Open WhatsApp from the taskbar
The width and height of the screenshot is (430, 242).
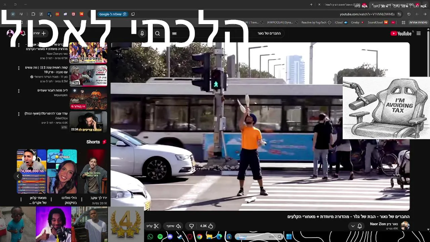point(150,237)
